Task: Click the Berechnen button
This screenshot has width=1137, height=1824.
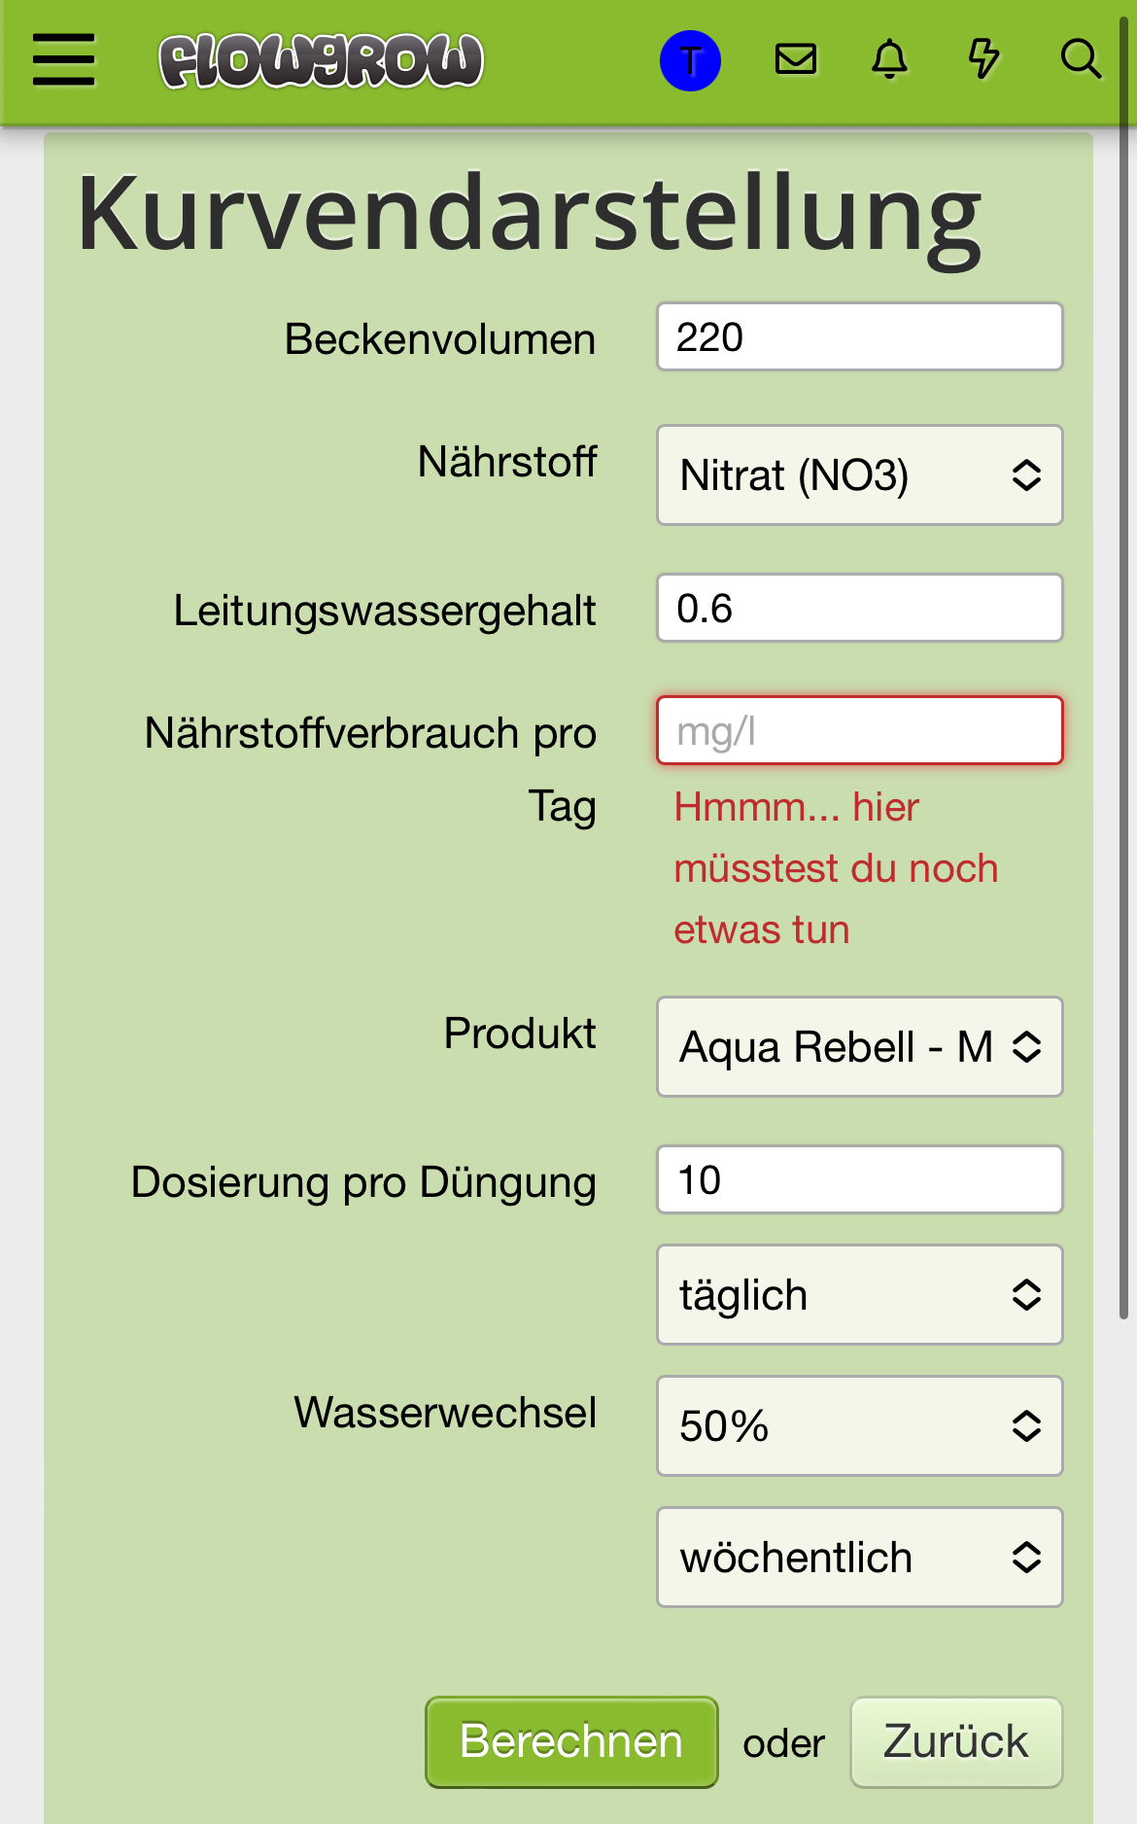Action: coord(571,1742)
